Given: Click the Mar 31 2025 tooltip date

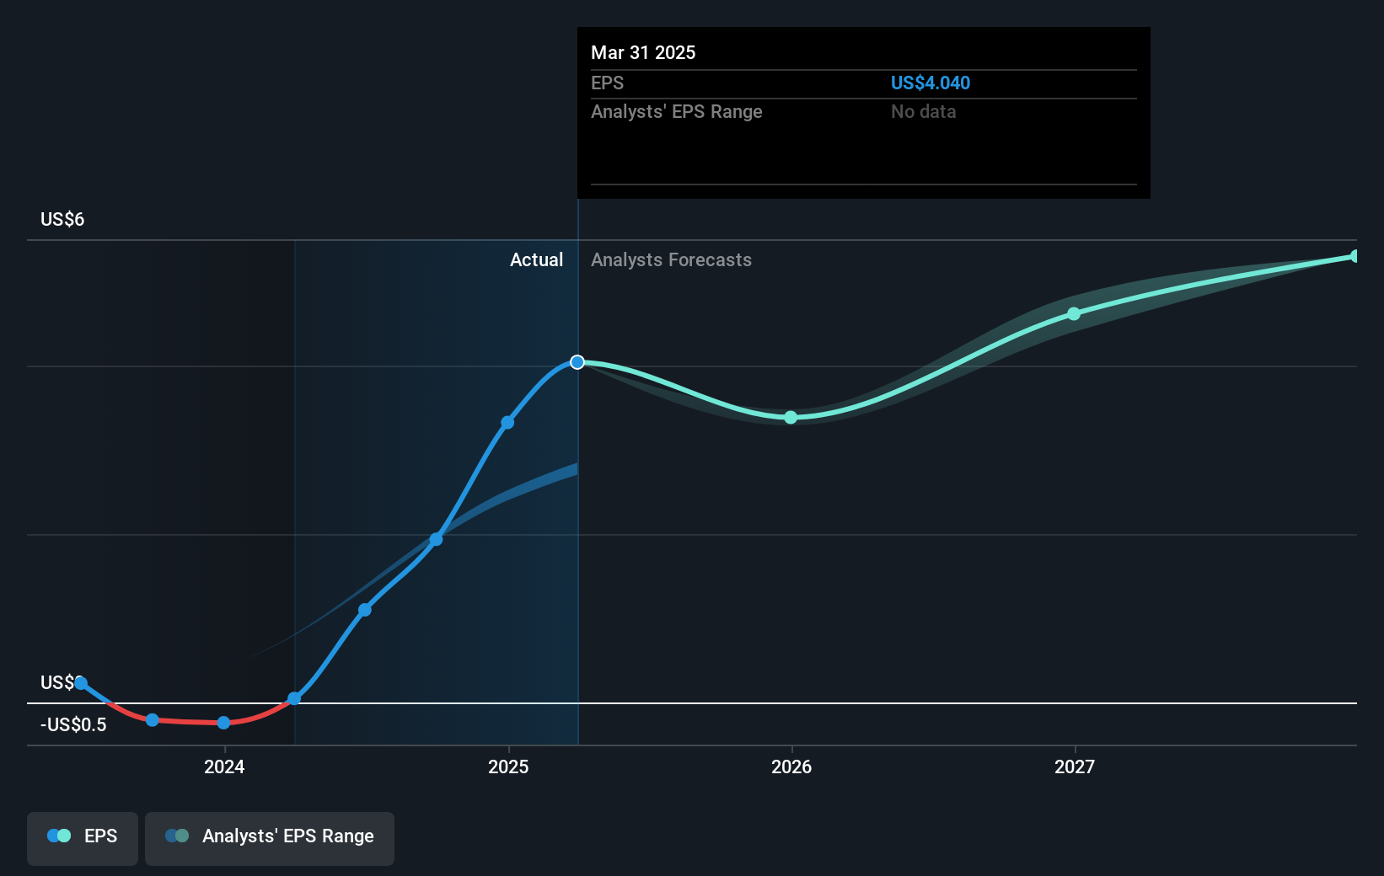Looking at the screenshot, I should [643, 53].
